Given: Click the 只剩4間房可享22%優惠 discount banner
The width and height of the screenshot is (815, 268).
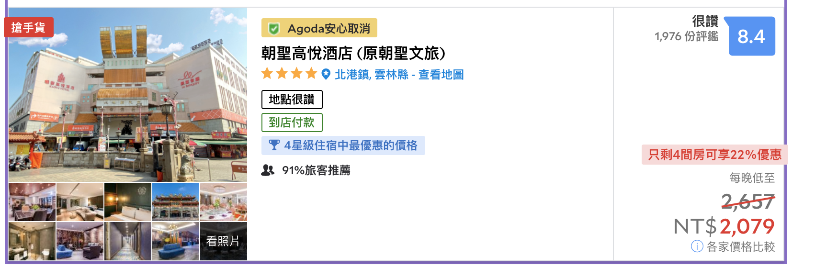Looking at the screenshot, I should (714, 155).
